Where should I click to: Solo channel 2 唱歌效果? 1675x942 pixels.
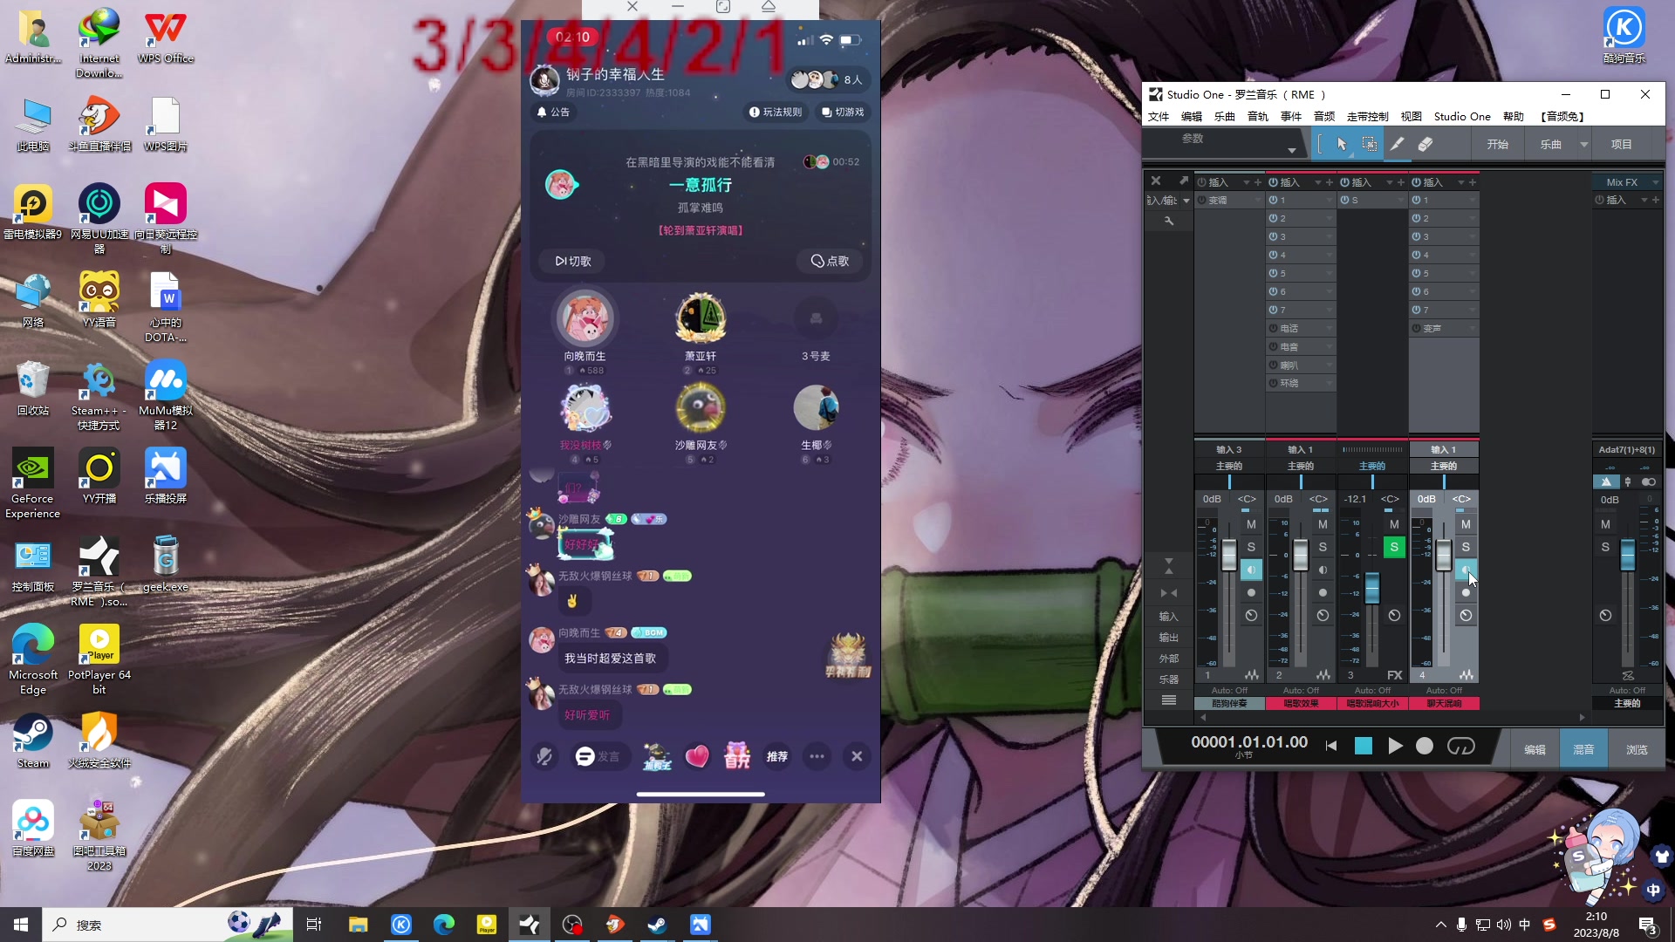click(1323, 547)
